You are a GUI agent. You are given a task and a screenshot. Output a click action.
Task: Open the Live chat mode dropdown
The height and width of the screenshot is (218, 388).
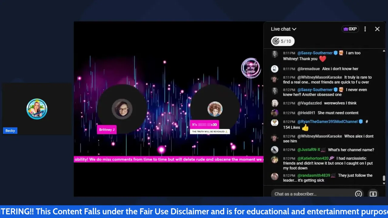coord(283,29)
